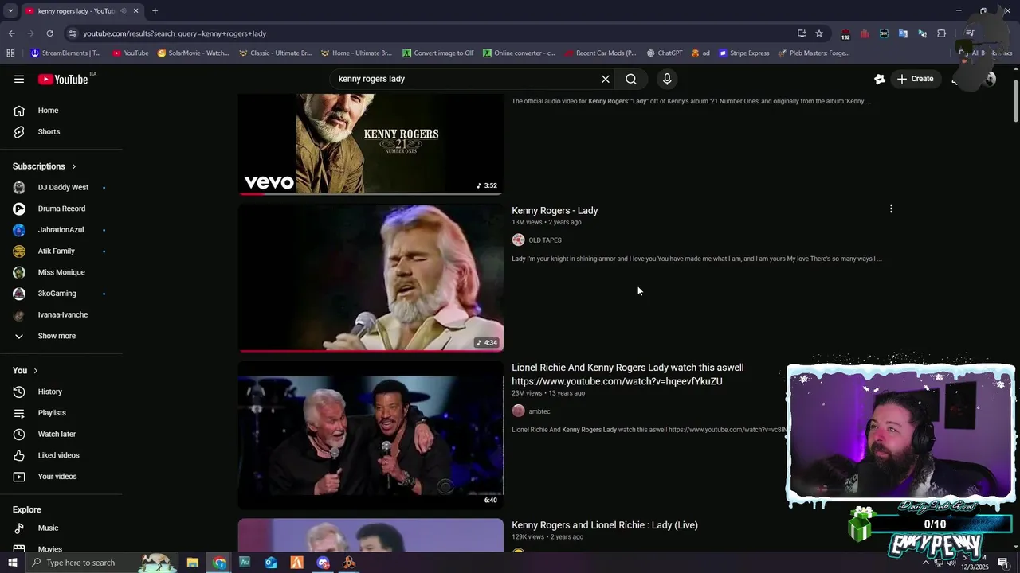Image resolution: width=1020 pixels, height=573 pixels.
Task: Open the SolarMovie bookmark
Action: pyautogui.click(x=193, y=53)
